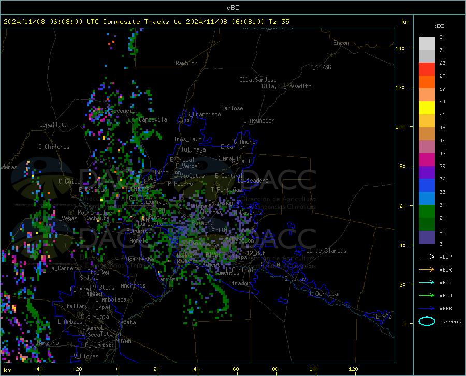Click the S_Francisco location label
Screen dimensions: 466x376
click(x=203, y=114)
